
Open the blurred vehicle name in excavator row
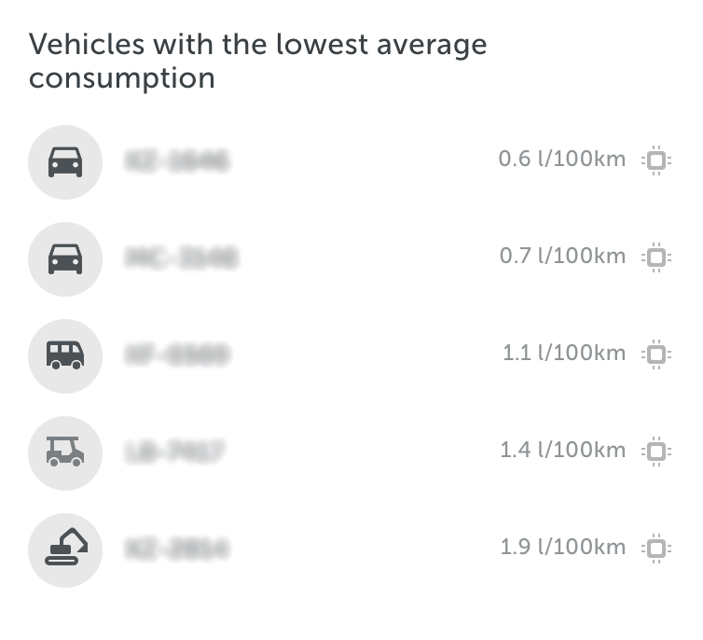[x=176, y=549]
